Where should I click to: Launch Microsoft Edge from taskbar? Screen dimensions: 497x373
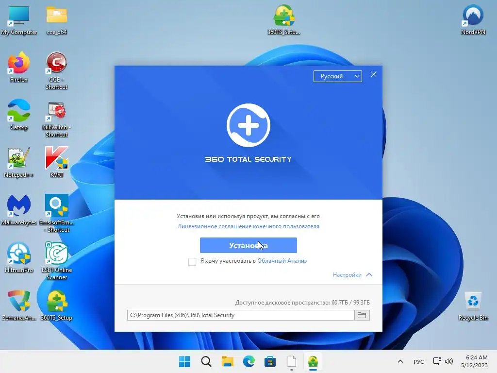click(249, 361)
